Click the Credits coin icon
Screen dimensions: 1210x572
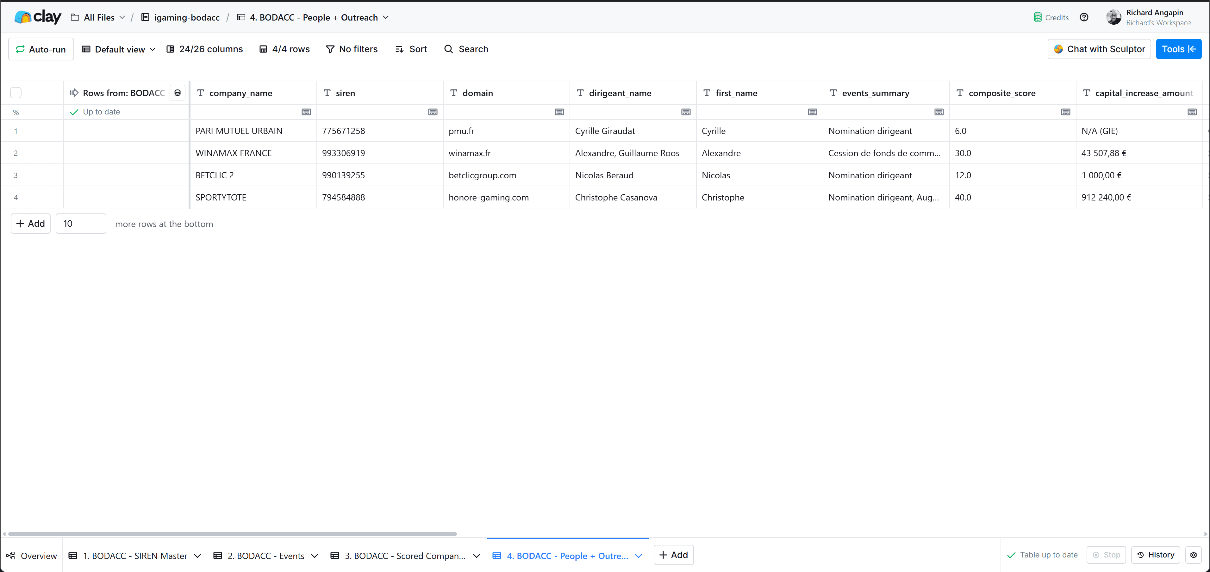point(1038,17)
